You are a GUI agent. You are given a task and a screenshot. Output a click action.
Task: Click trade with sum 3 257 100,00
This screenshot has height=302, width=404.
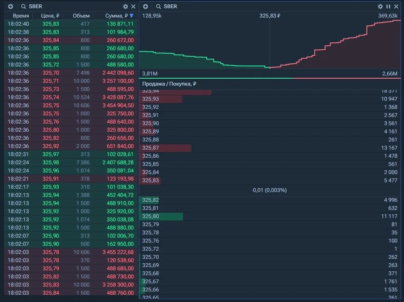point(71,81)
